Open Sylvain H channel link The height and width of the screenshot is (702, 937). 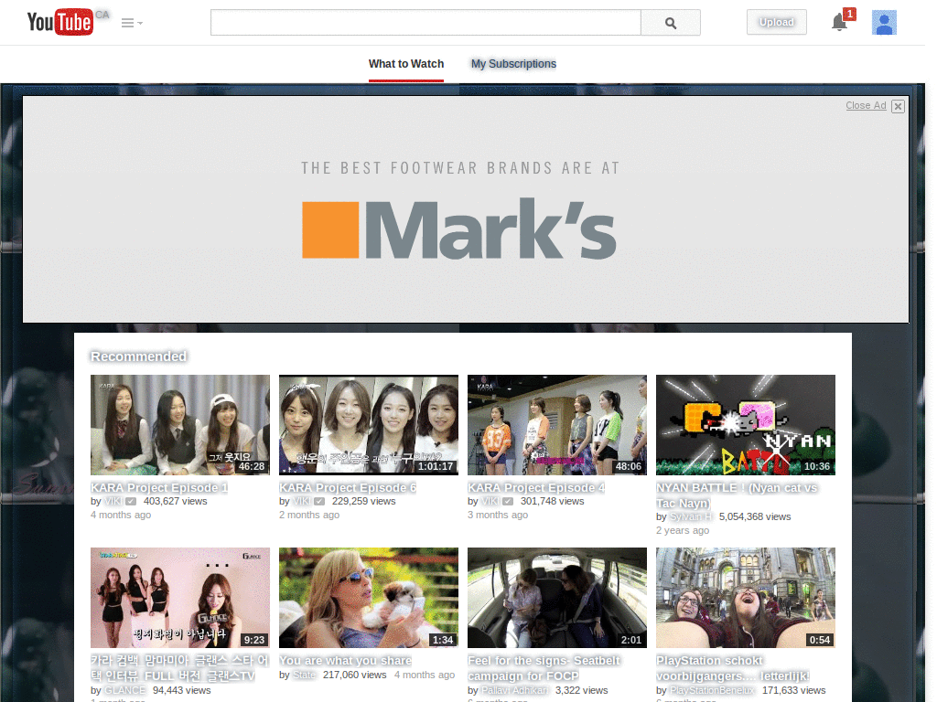point(691,516)
